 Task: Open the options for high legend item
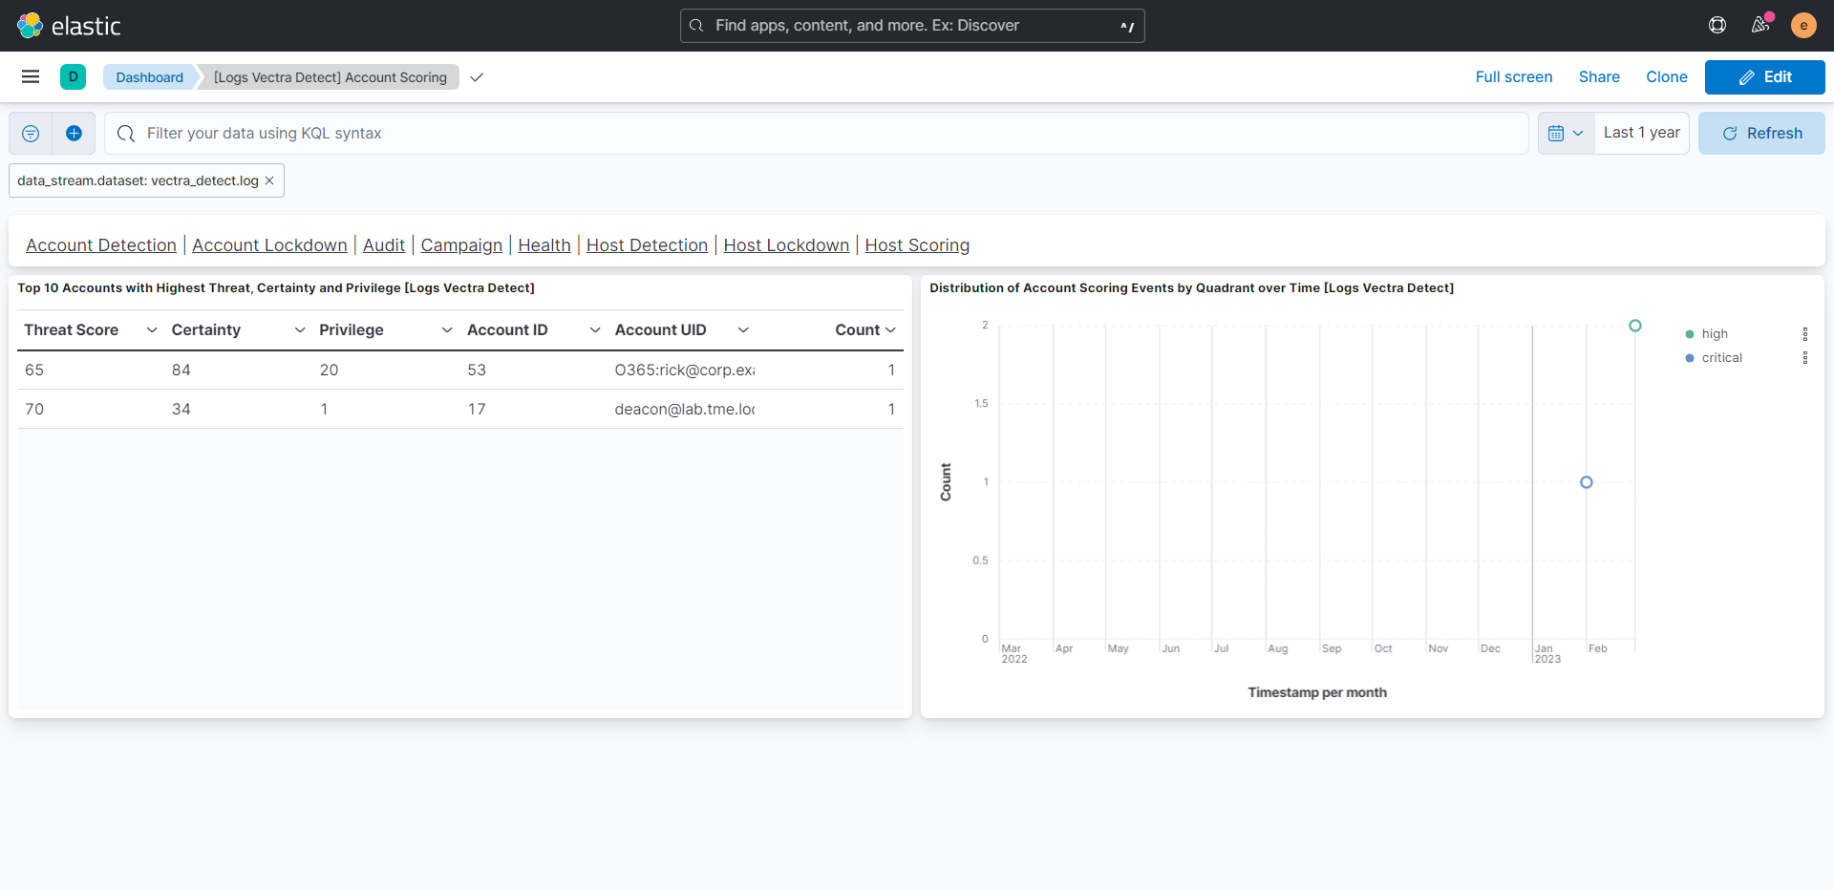(x=1804, y=334)
